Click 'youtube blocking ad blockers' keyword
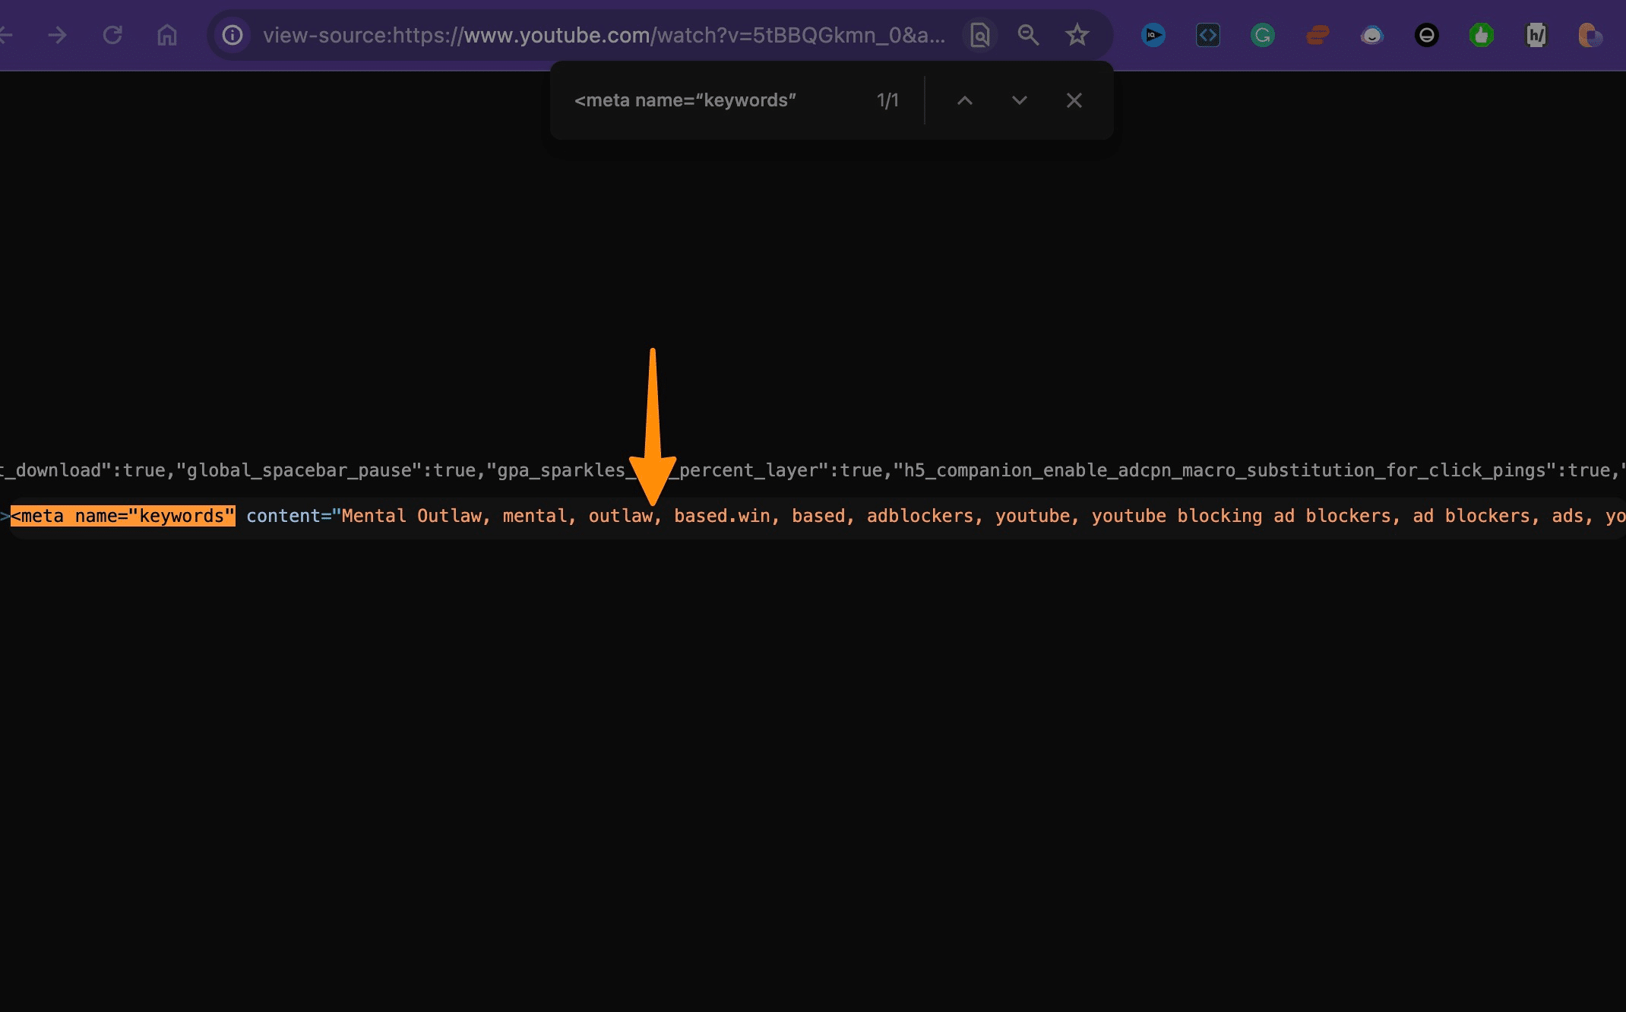Image resolution: width=1626 pixels, height=1012 pixels. pyautogui.click(x=1242, y=516)
